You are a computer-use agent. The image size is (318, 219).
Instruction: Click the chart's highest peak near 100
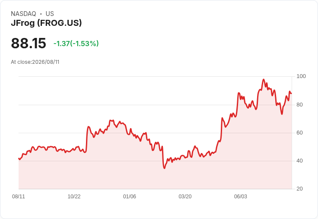coord(264,79)
